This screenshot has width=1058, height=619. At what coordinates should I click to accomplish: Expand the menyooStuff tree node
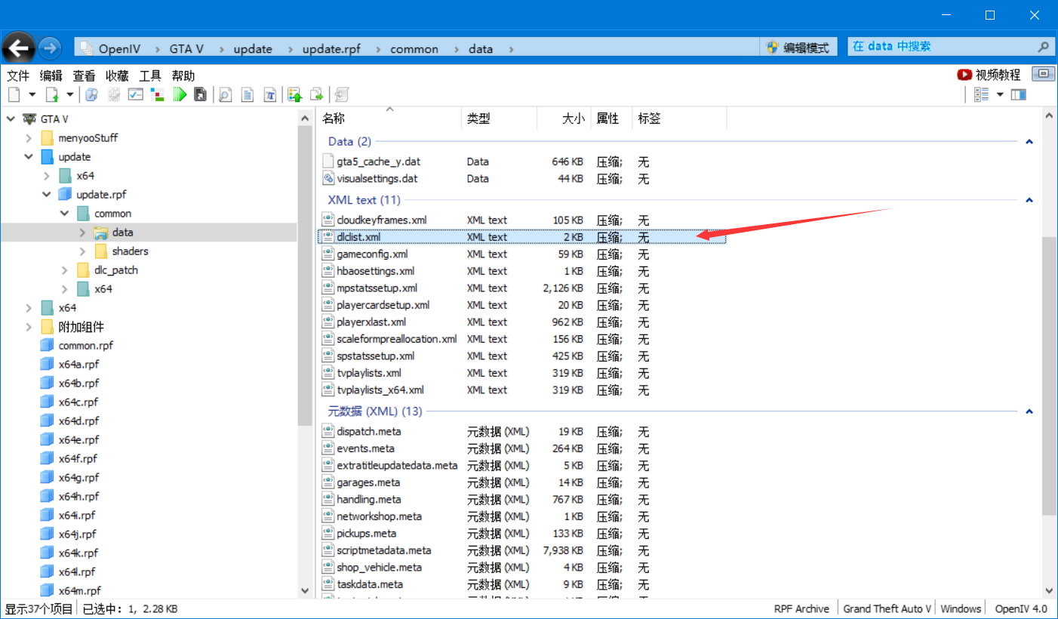click(29, 138)
